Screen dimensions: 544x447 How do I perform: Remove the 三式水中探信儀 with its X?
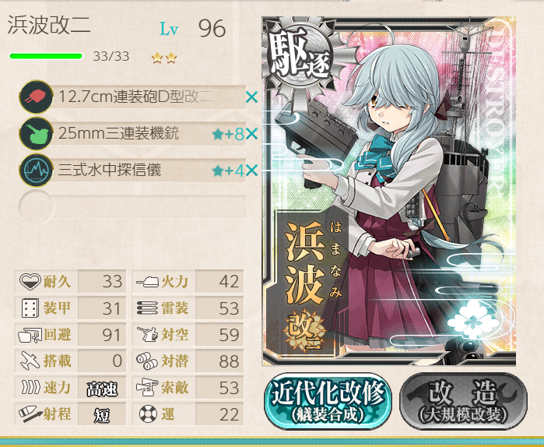tap(251, 171)
